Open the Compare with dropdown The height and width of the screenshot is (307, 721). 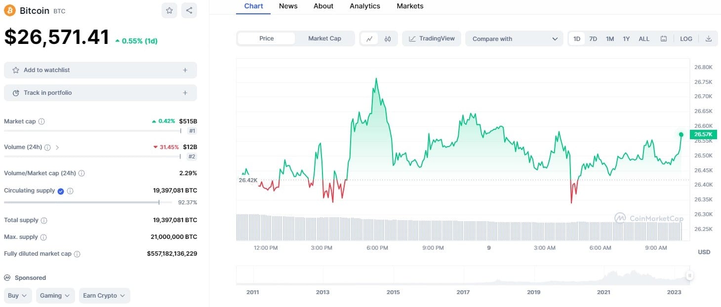(514, 38)
